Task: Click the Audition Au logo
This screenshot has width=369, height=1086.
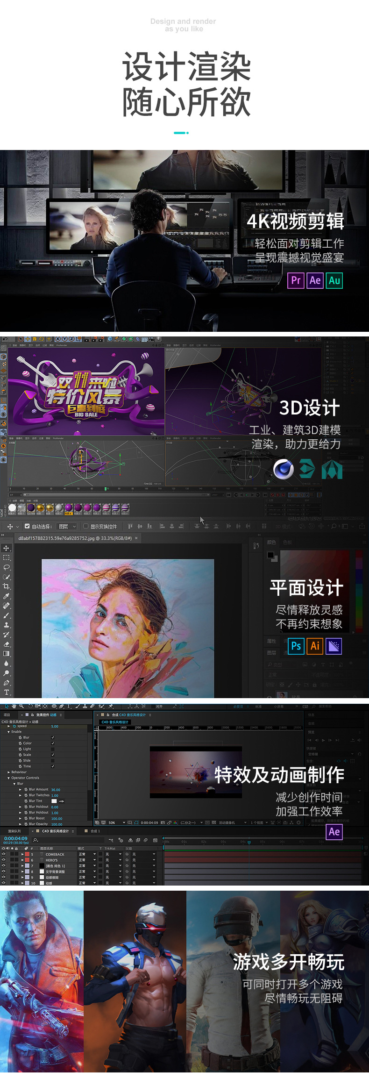Action: (x=334, y=280)
